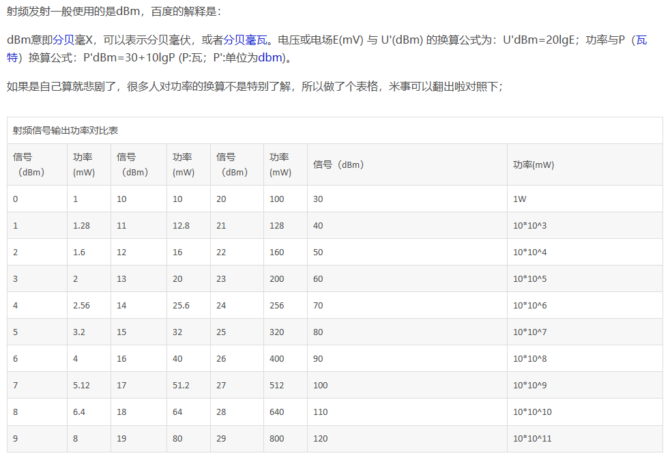Click the 信号（dBm) header above value 30
Viewport: 670px width, 475px height.
click(338, 164)
